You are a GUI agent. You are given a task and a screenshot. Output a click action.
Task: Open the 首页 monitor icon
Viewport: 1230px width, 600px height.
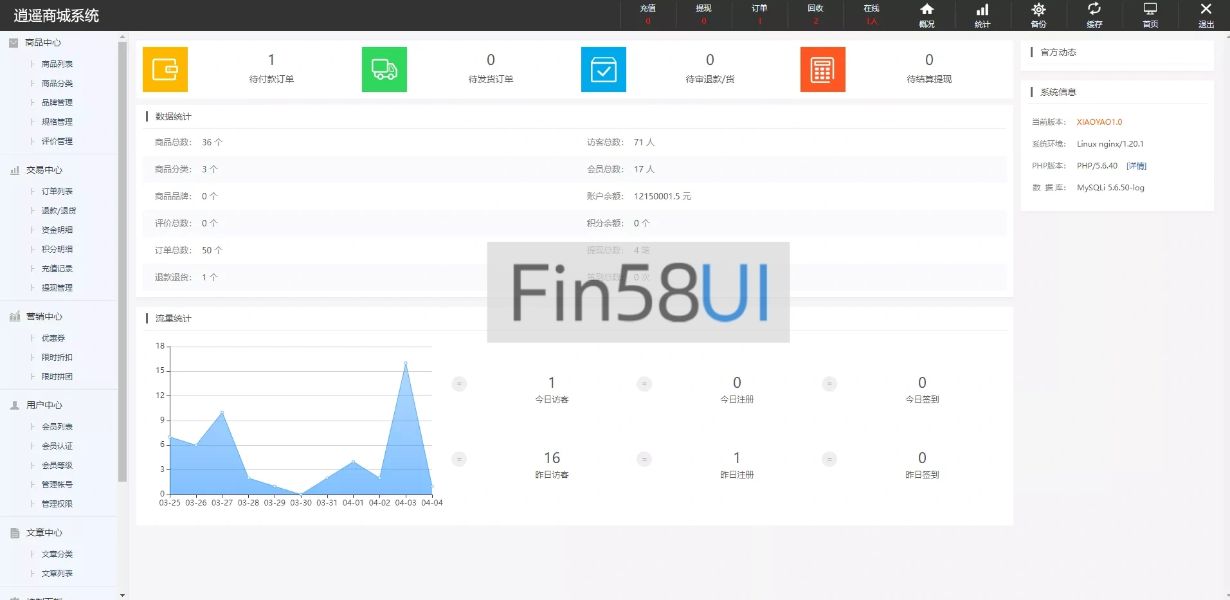1150,15
